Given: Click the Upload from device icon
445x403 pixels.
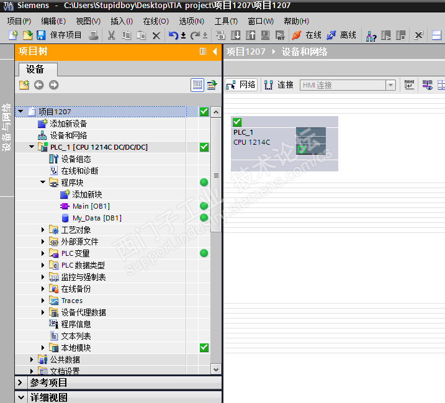Looking at the screenshot, I should pyautogui.click(x=250, y=35).
